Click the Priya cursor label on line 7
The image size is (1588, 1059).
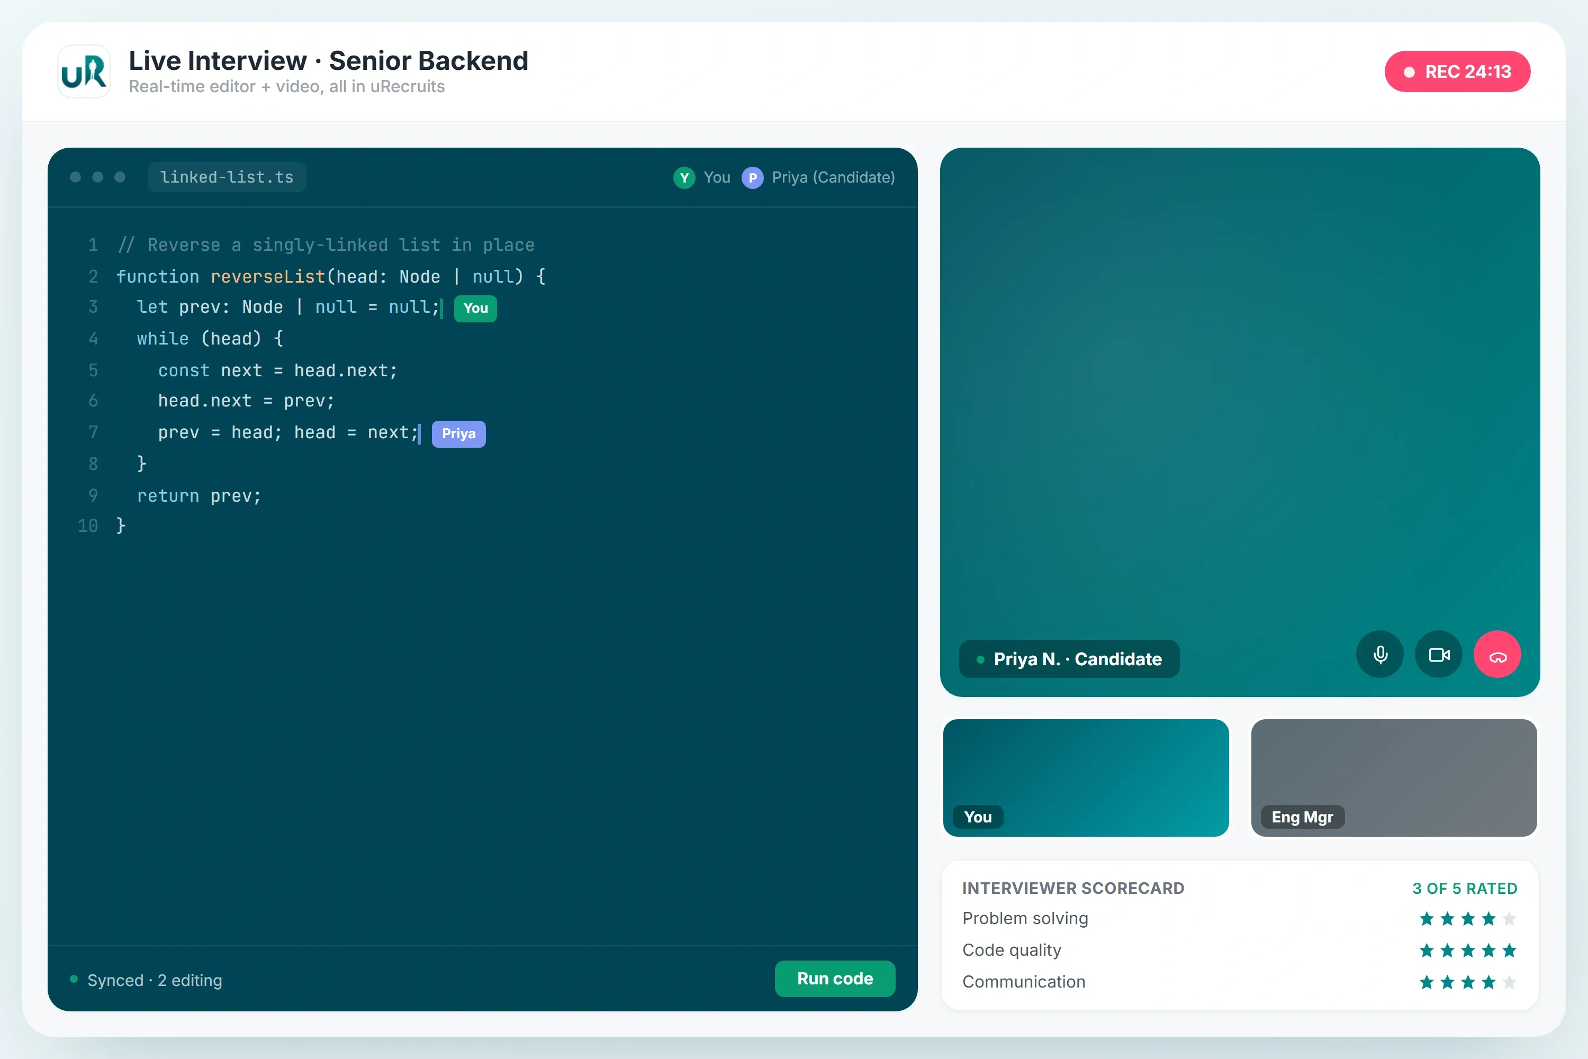[x=458, y=433]
